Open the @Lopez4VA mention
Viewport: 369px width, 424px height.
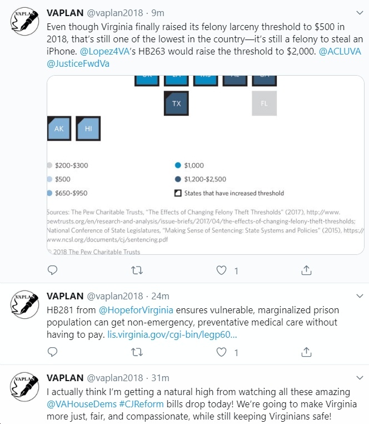pyautogui.click(x=105, y=51)
